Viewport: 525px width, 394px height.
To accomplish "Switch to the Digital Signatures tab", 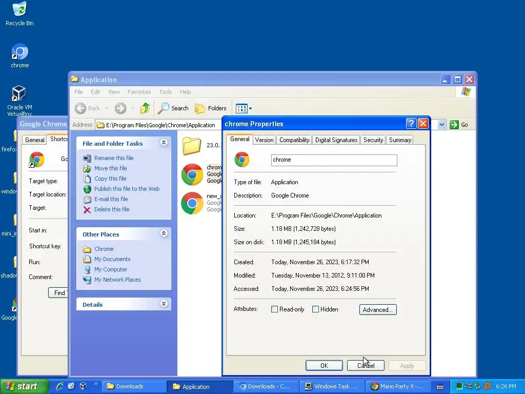I will pyautogui.click(x=336, y=140).
